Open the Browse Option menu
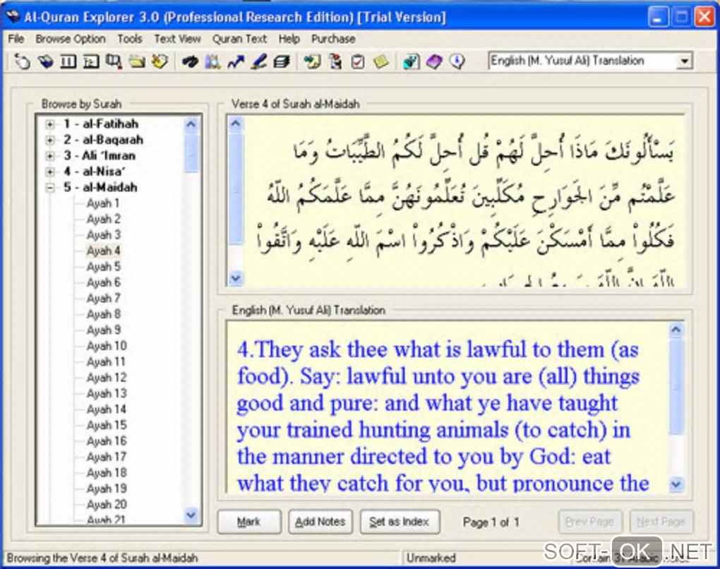Image resolution: width=720 pixels, height=569 pixels. pos(71,39)
